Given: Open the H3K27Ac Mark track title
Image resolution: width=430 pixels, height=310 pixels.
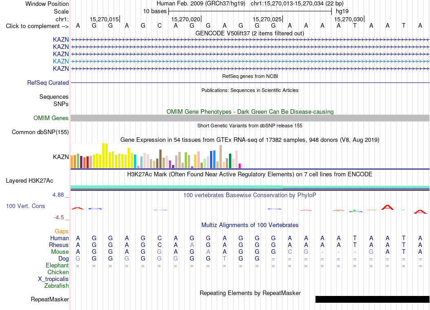Looking at the screenshot, I should tap(250, 174).
